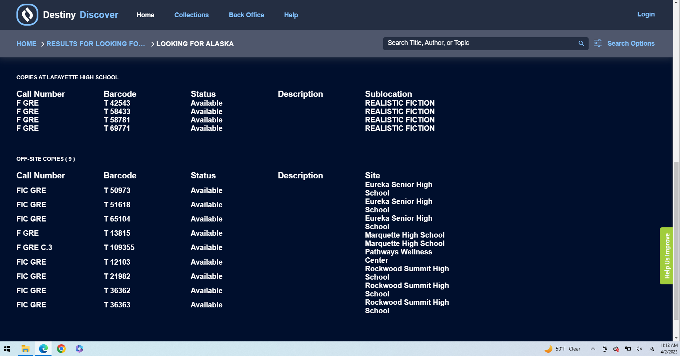
Task: Open the clock showing 11:12 AM
Action: coord(669,348)
